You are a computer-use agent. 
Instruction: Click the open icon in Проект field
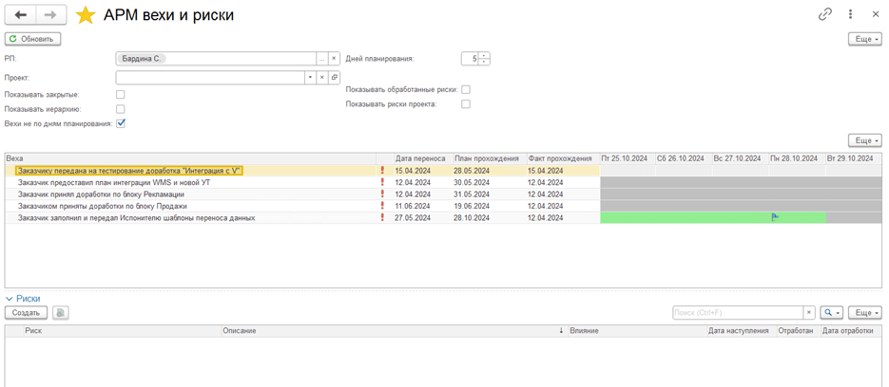(334, 77)
